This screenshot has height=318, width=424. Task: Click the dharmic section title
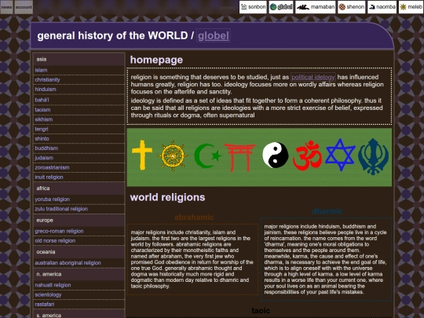point(327,211)
